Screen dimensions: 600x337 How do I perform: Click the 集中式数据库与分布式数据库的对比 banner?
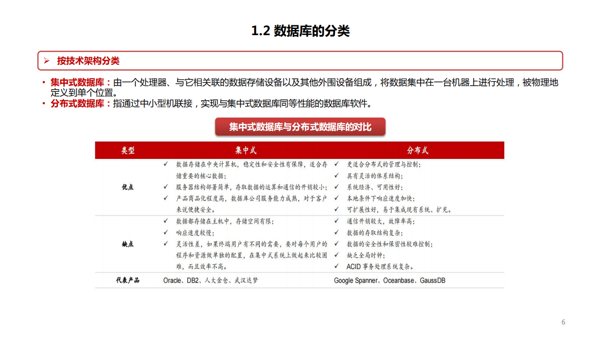(x=300, y=126)
